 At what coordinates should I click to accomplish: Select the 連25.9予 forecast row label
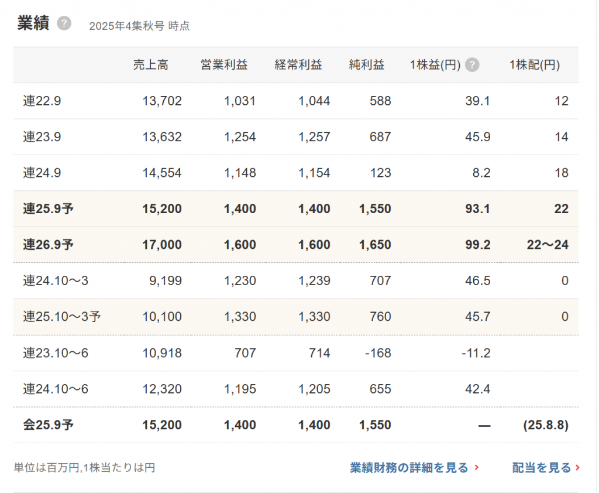click(49, 209)
